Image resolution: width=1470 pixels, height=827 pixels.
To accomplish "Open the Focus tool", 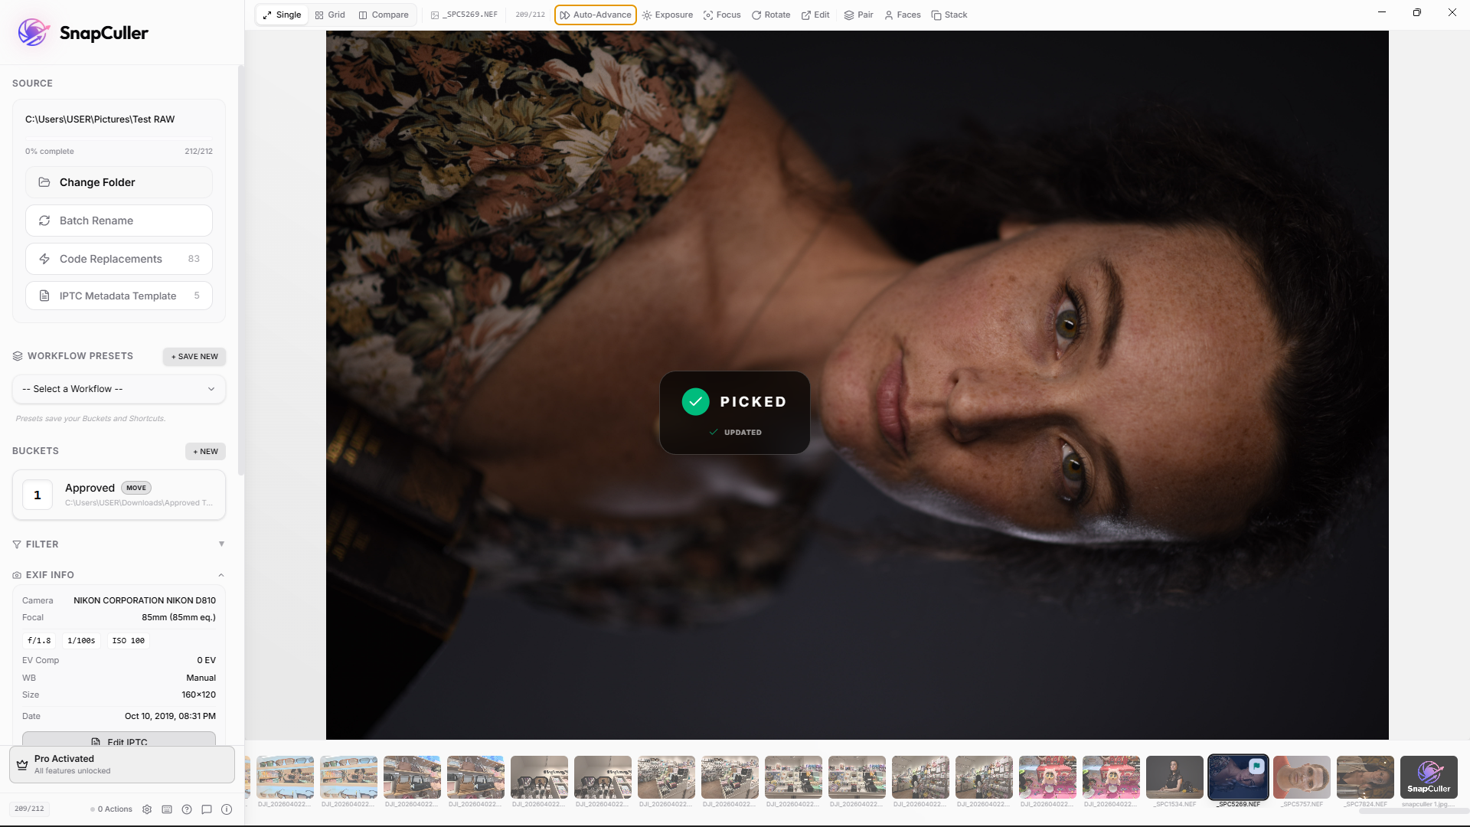I will click(722, 15).
